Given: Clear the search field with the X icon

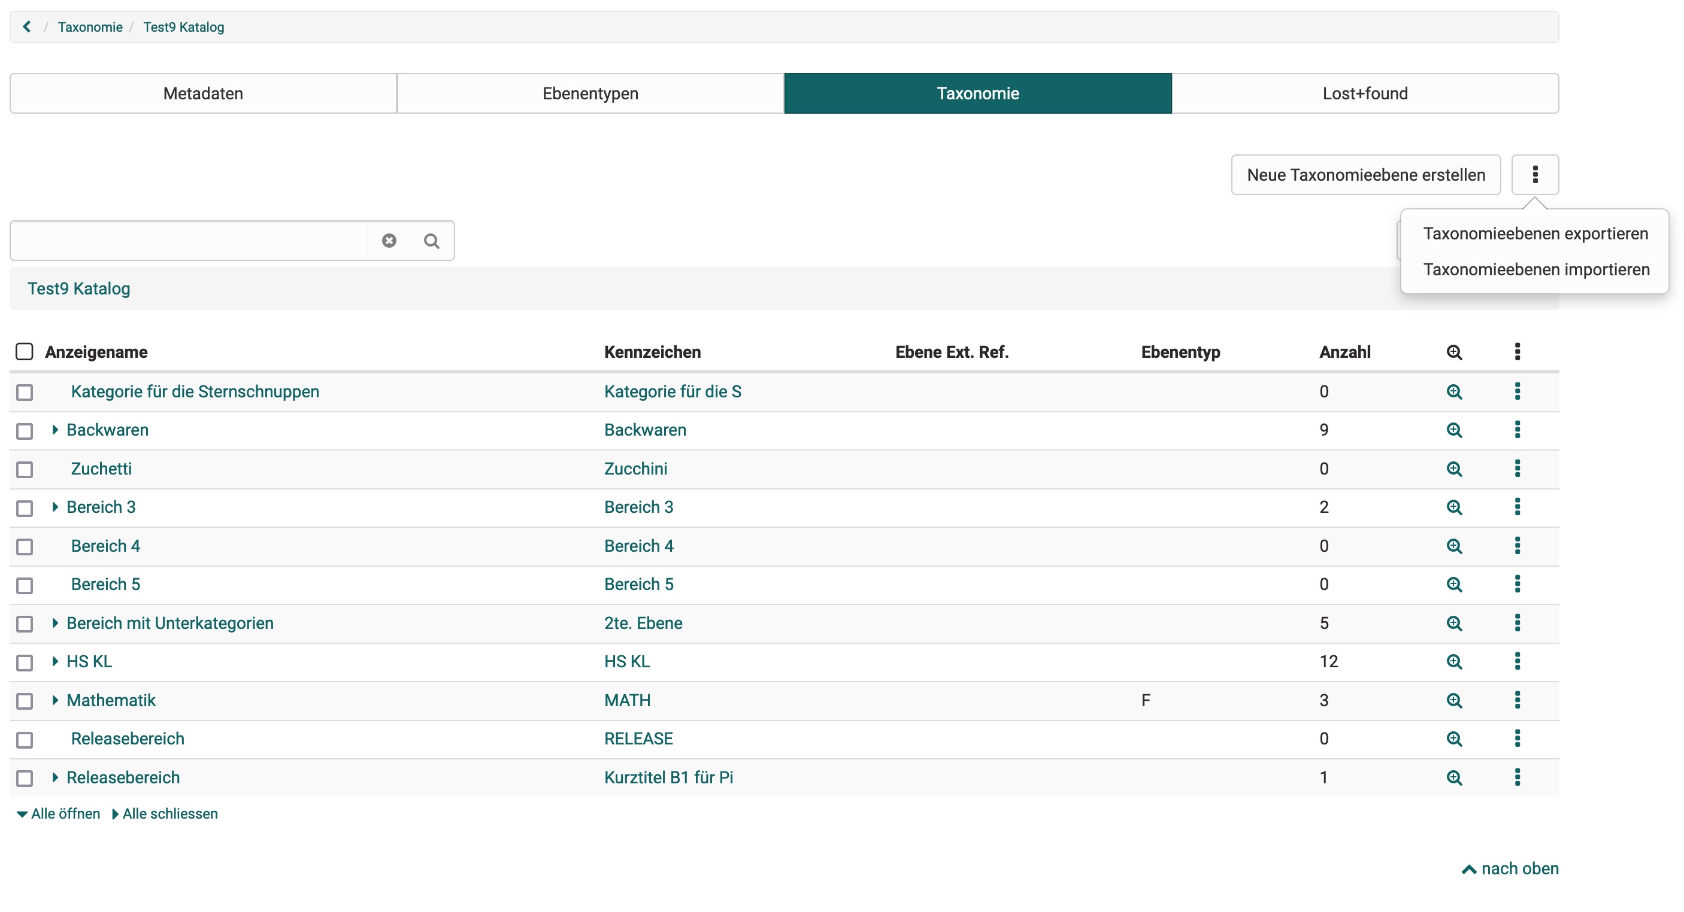Looking at the screenshot, I should pos(389,241).
